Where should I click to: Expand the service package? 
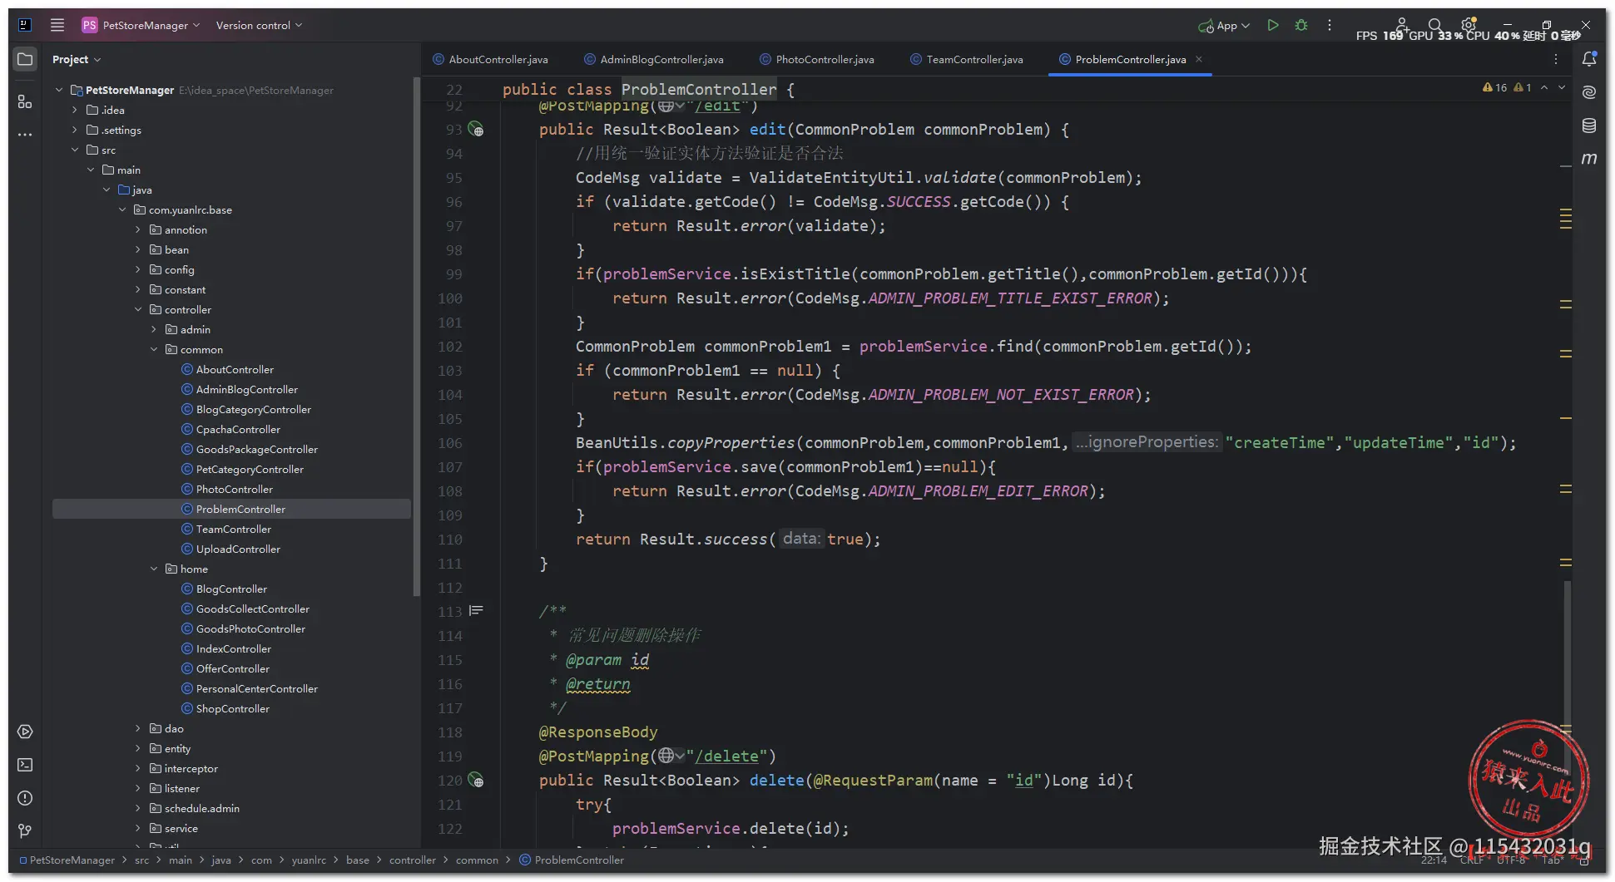pyautogui.click(x=138, y=828)
